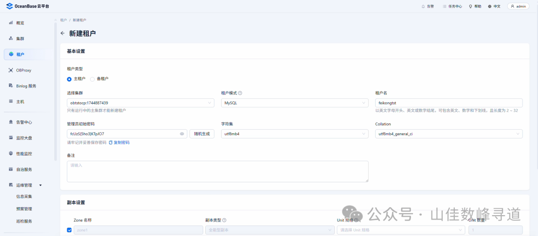This screenshot has width=538, height=236.
Task: Click the Monitoring Dashboard (监控大盘) icon
Action: [x=10, y=138]
